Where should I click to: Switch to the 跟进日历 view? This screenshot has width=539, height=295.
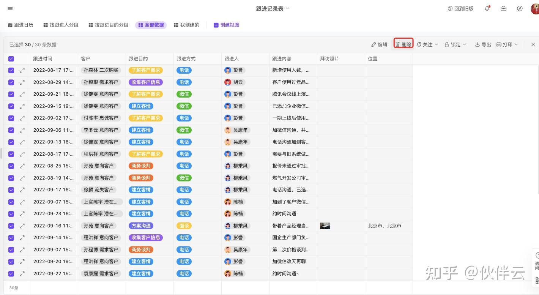(x=20, y=25)
